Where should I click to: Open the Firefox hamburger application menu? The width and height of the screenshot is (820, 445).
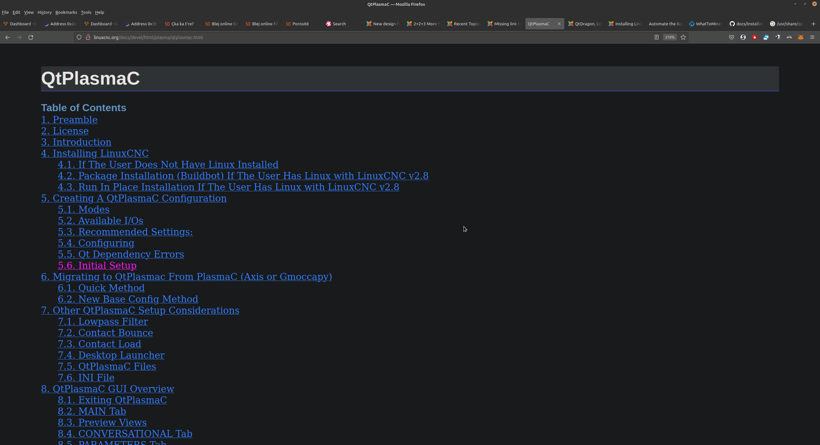812,37
